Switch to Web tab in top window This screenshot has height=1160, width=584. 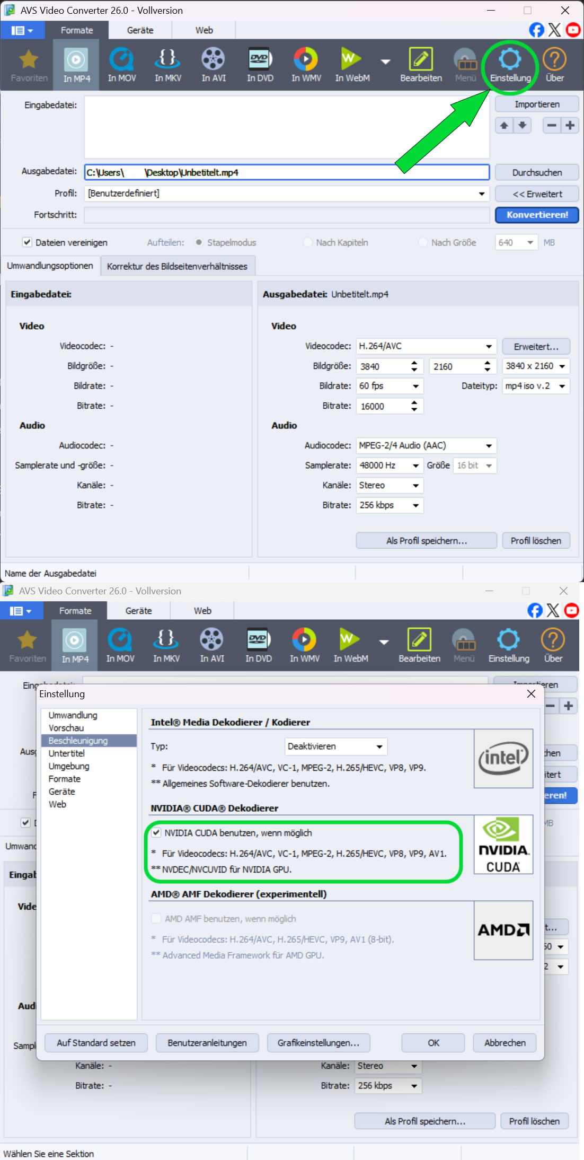[204, 30]
